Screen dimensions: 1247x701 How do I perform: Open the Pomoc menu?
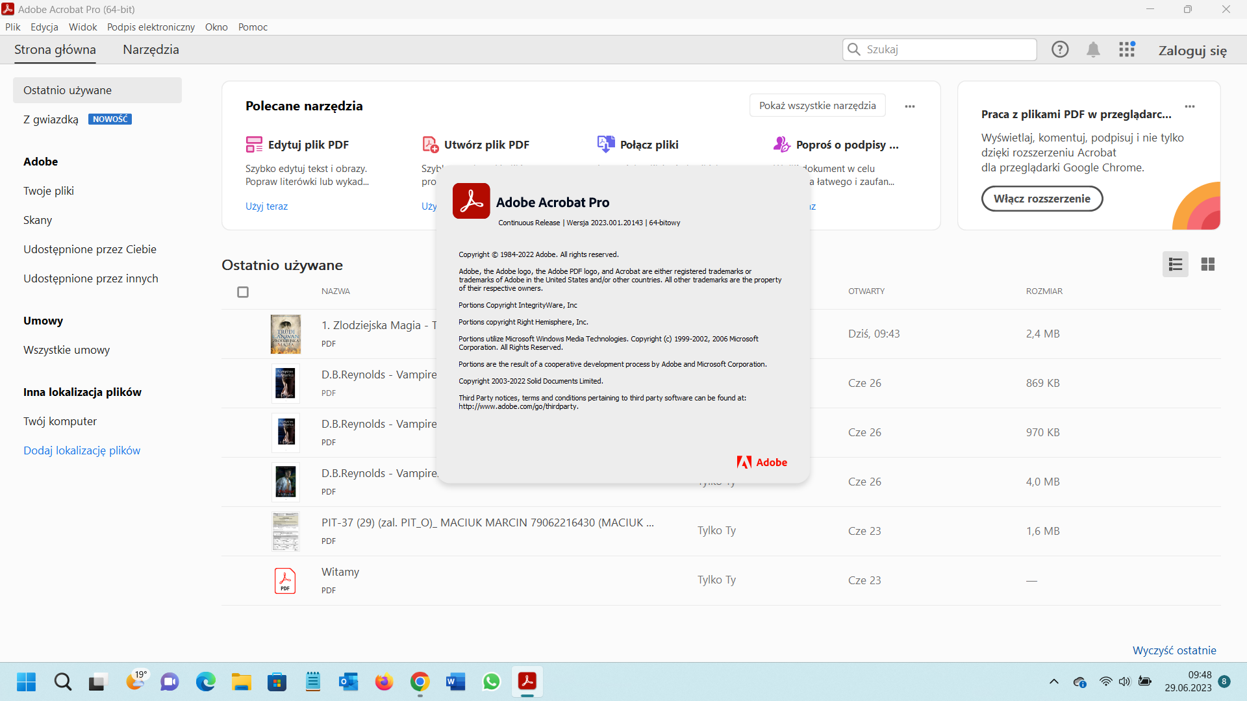253,27
